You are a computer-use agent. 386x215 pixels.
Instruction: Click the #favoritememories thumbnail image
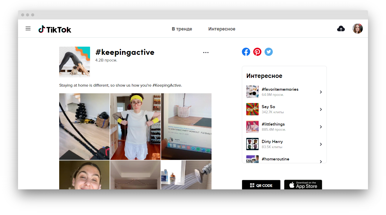[x=252, y=92]
